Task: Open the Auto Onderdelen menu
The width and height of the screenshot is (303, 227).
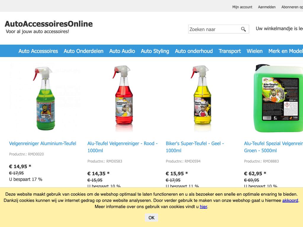Action: (83, 51)
